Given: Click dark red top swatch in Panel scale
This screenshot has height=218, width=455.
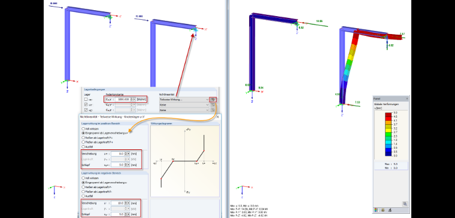Looking at the screenshot, I should click(x=389, y=114).
